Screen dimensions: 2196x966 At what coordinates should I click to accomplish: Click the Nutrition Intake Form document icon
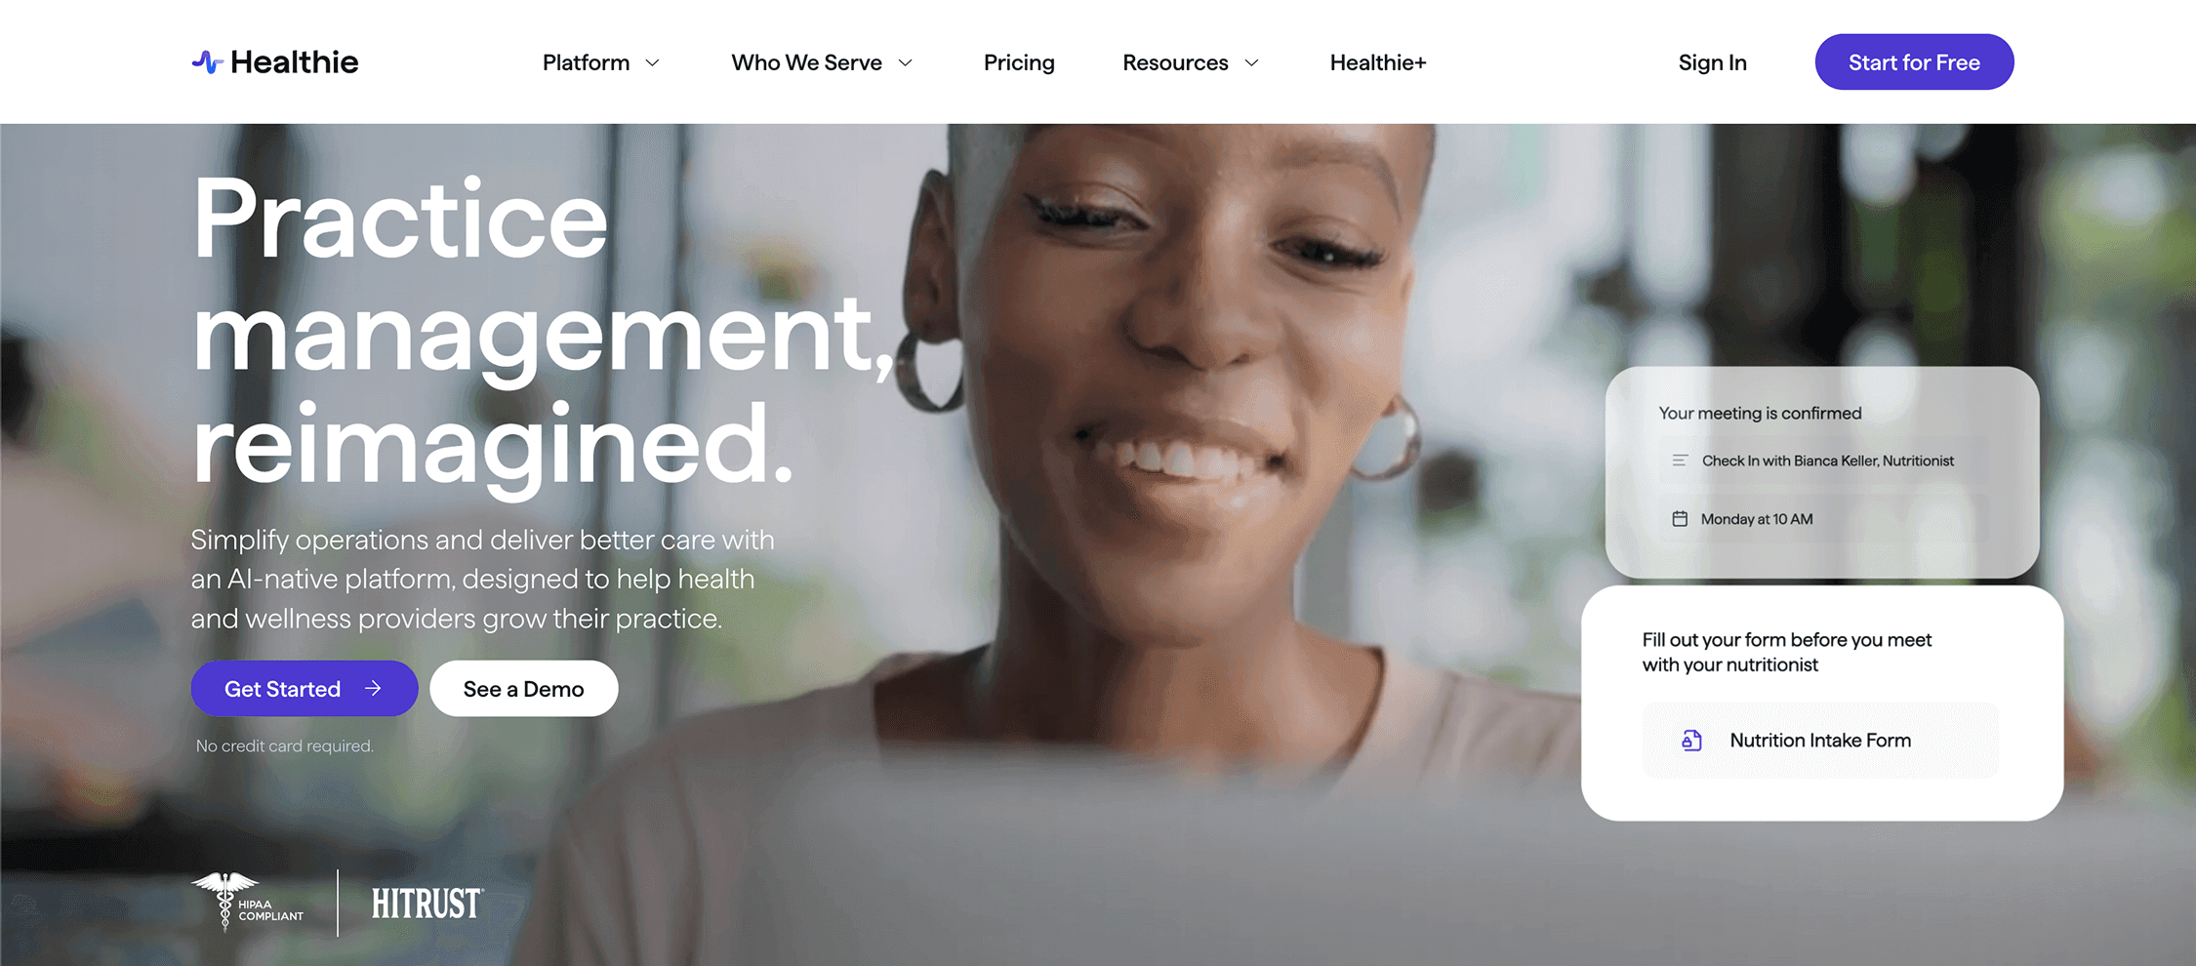(1691, 741)
